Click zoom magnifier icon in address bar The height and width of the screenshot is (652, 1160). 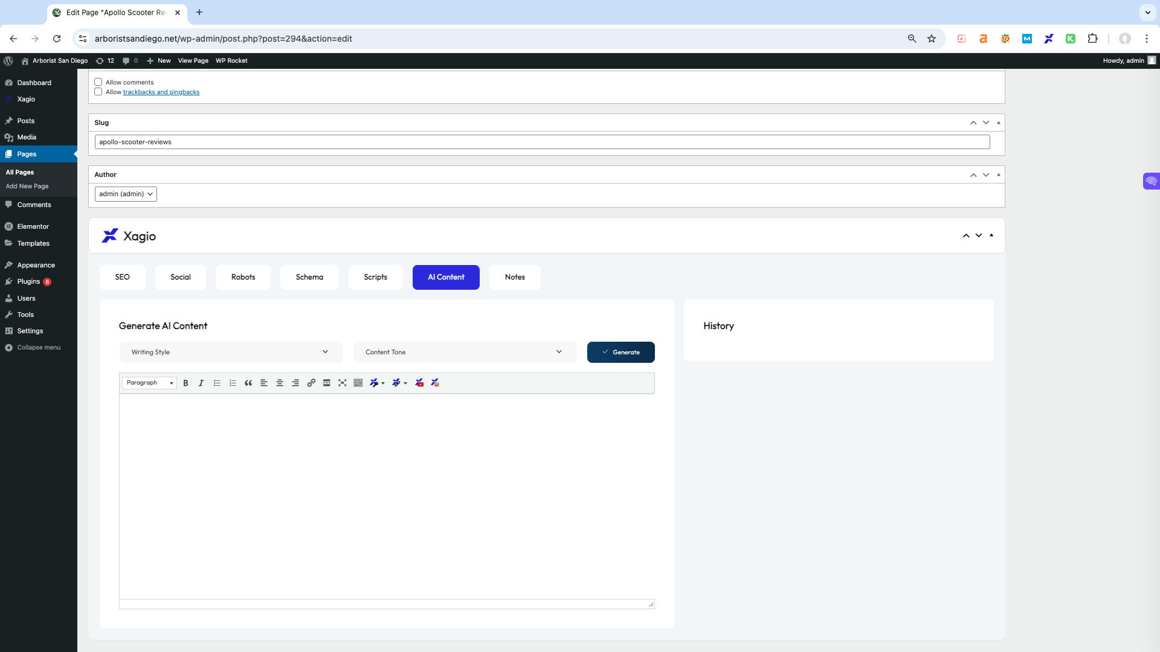click(x=912, y=39)
